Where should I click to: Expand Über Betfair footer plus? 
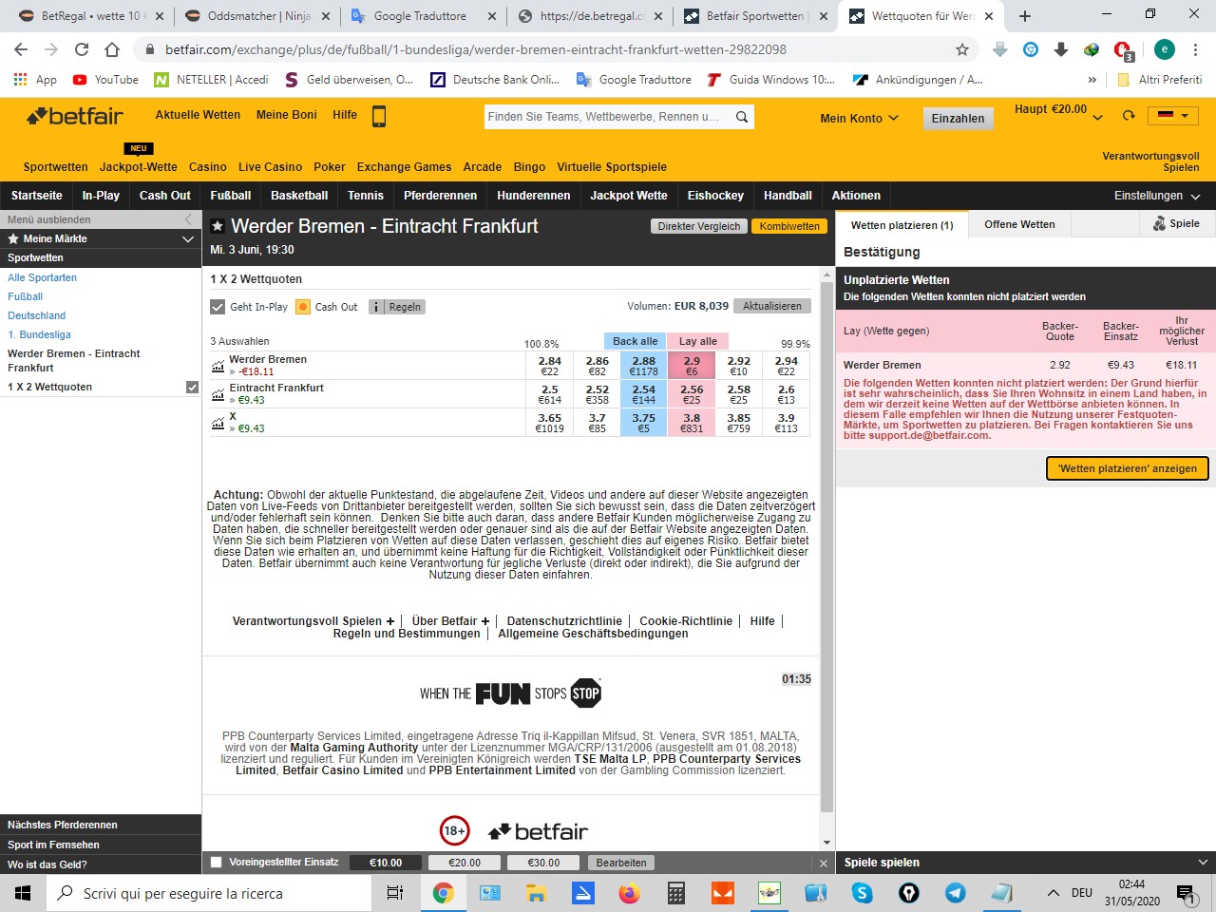(485, 621)
